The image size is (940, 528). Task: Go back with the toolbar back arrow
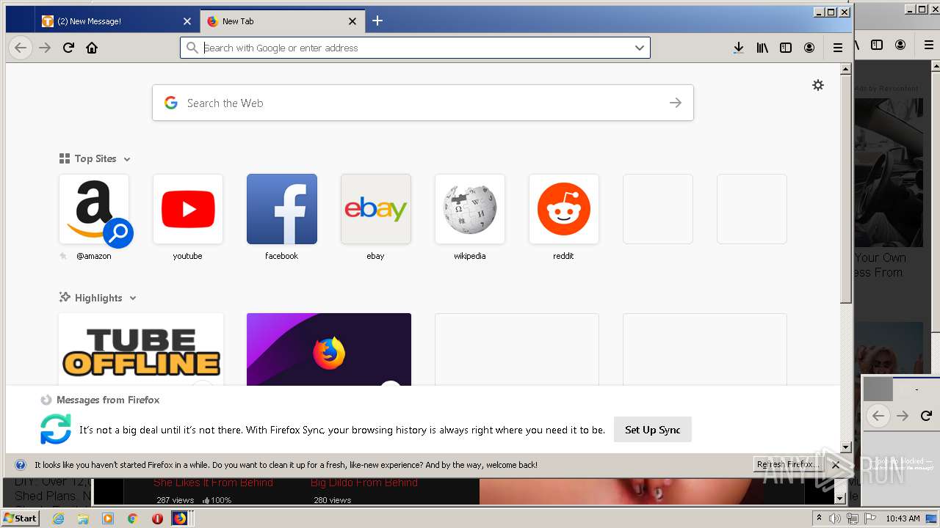[21, 48]
